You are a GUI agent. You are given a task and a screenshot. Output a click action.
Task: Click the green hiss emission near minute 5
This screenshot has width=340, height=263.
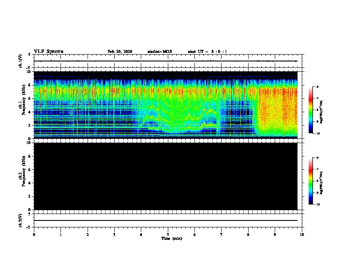178,116
